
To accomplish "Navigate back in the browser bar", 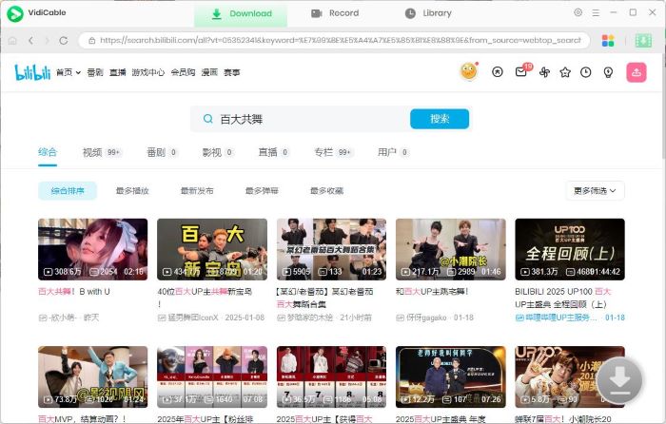I will 30,41.
